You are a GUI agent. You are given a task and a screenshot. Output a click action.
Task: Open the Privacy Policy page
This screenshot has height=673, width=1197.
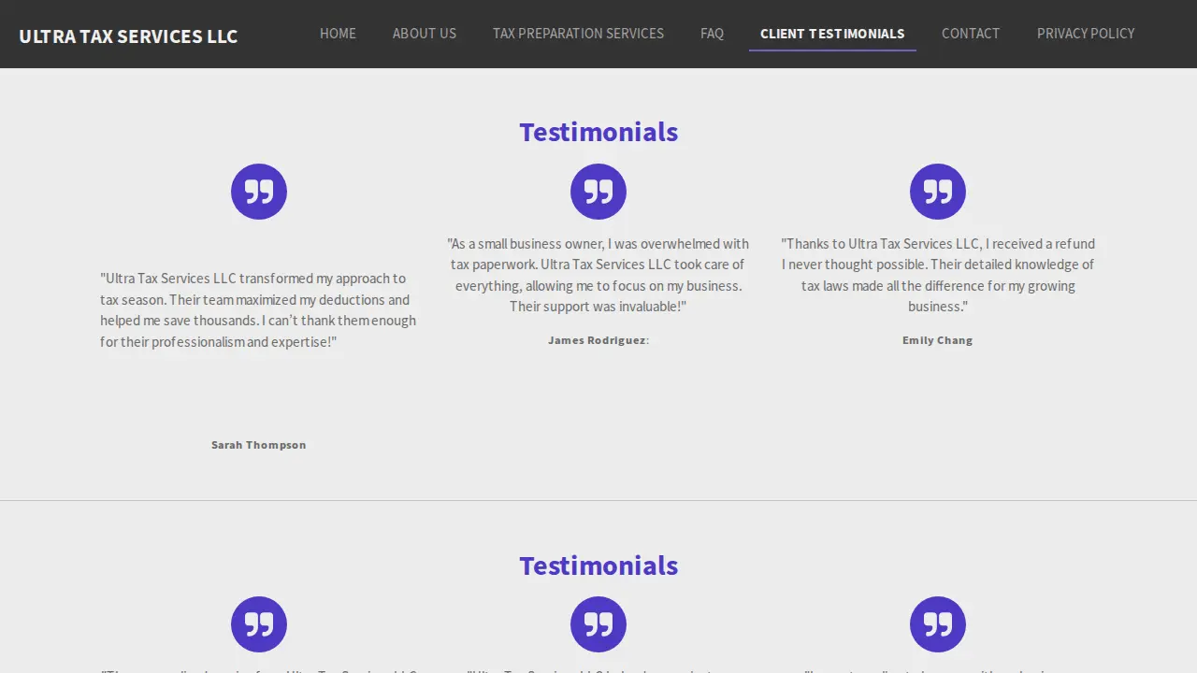(1086, 34)
